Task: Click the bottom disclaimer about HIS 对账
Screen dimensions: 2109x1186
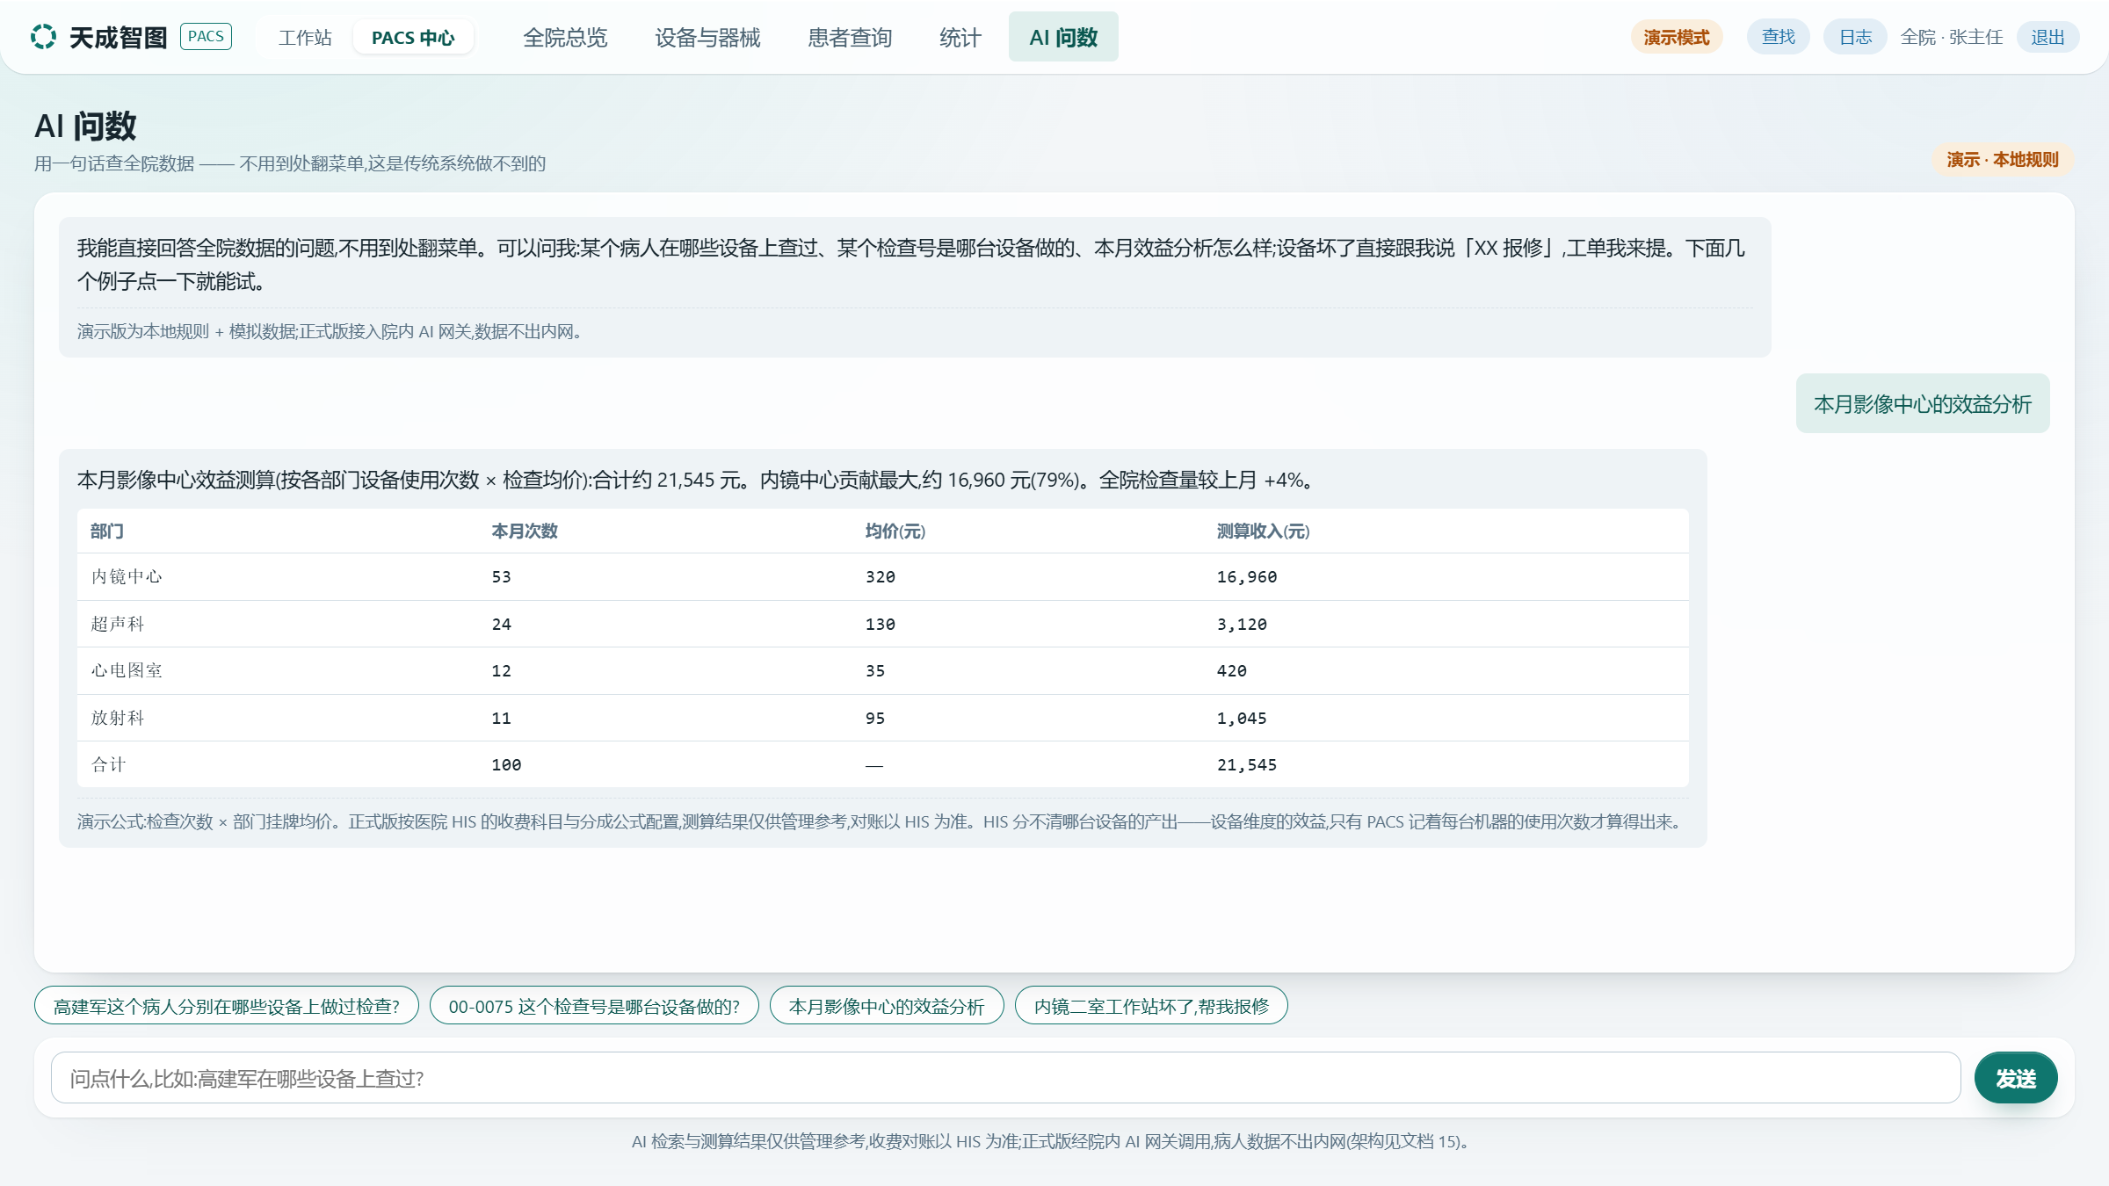Action: (x=1052, y=1142)
